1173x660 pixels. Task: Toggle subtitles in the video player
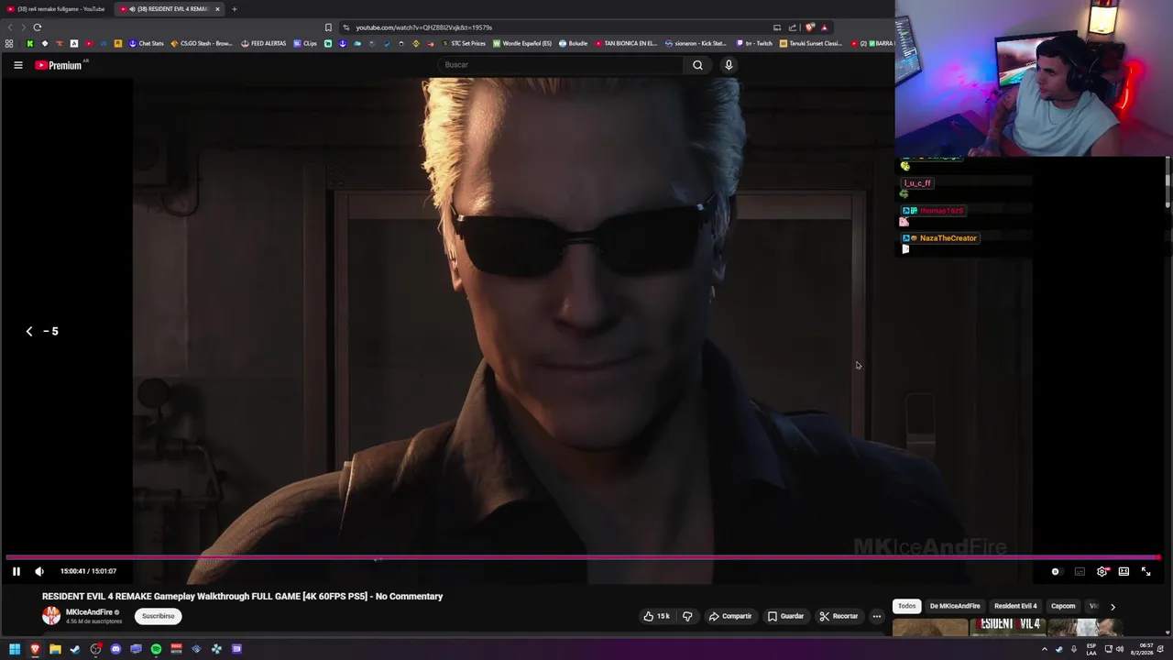[x=1080, y=571]
